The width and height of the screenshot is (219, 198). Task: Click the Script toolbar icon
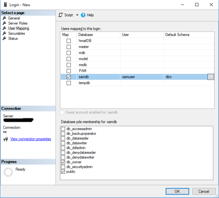pos(61,15)
